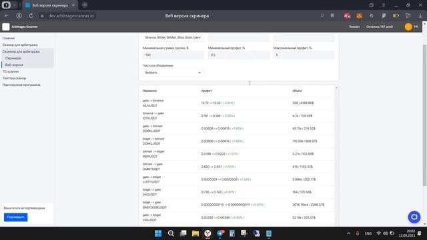Open the bookmark icon in address bar
The image size is (427, 240).
332,16
